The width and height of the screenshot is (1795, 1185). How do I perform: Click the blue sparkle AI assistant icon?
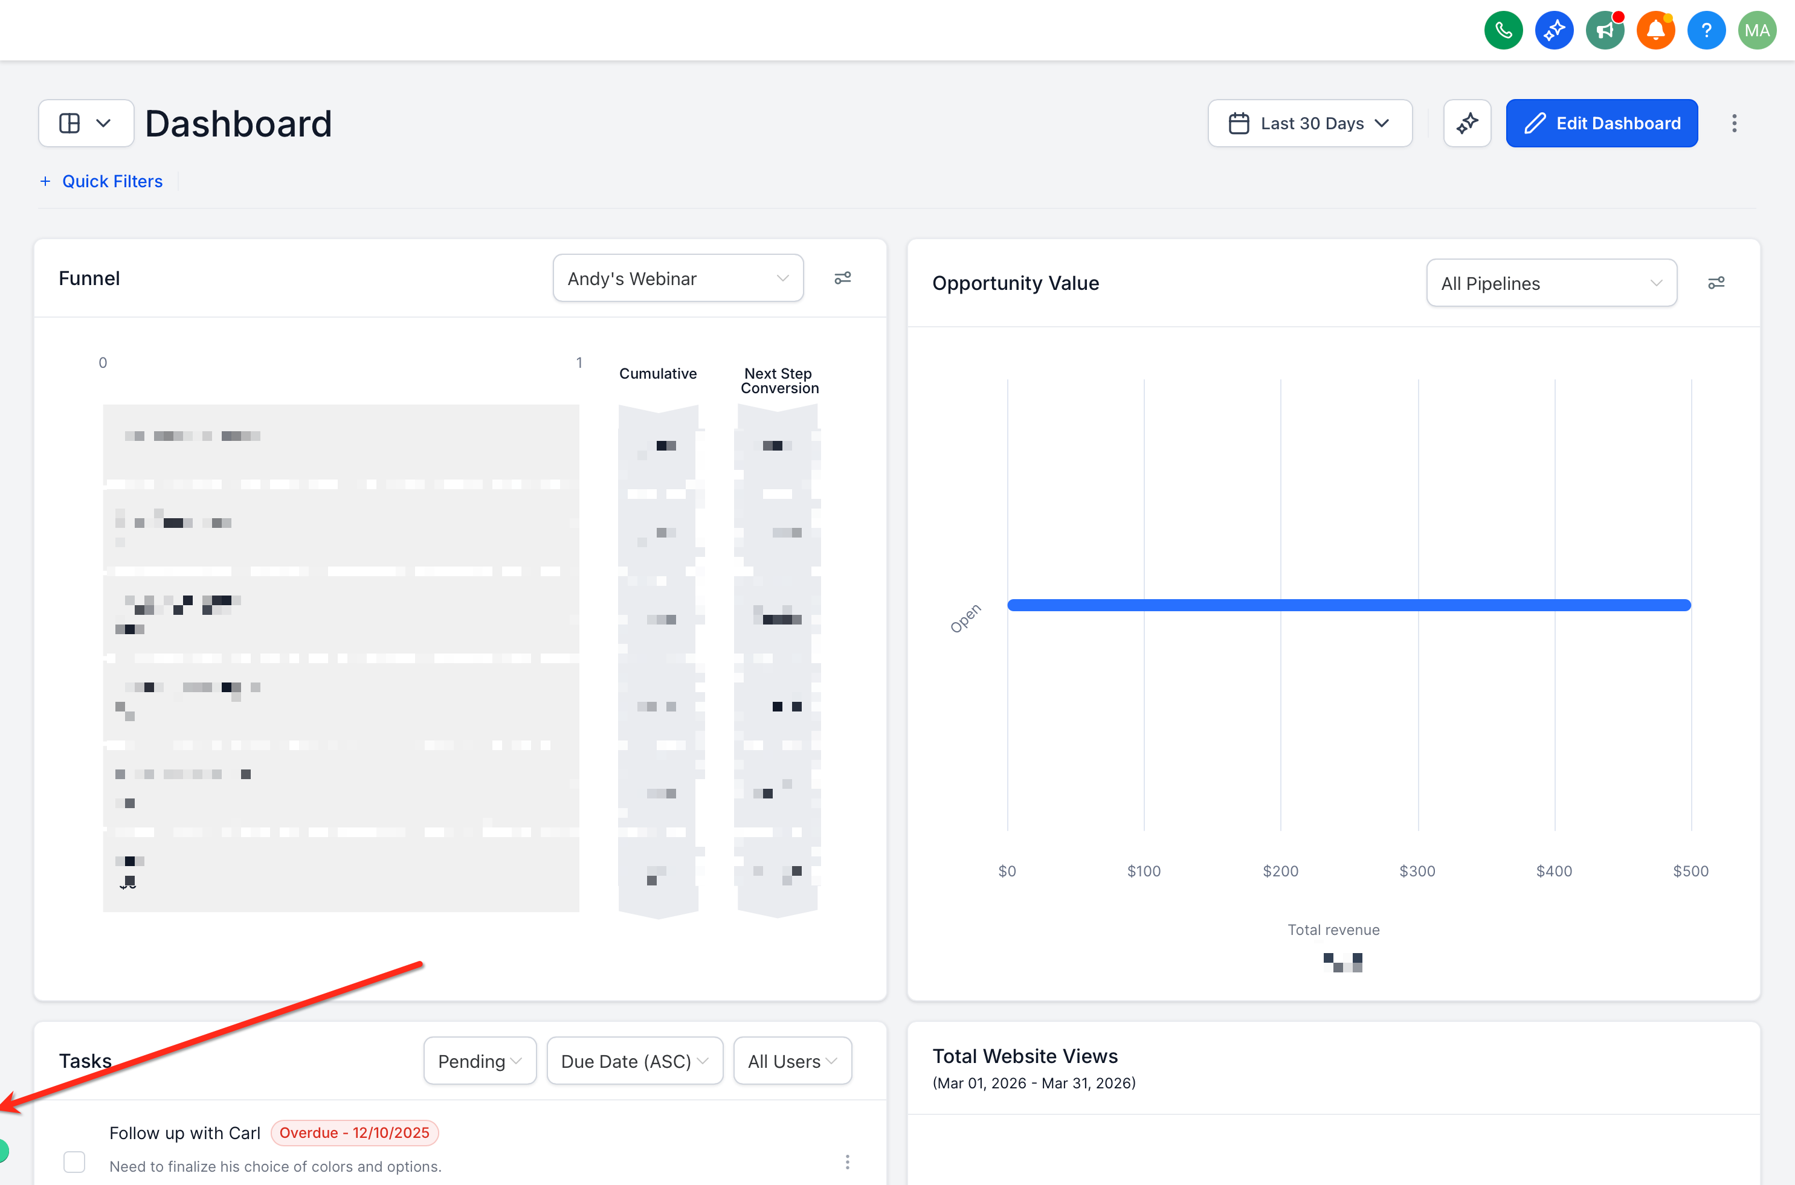1553,30
